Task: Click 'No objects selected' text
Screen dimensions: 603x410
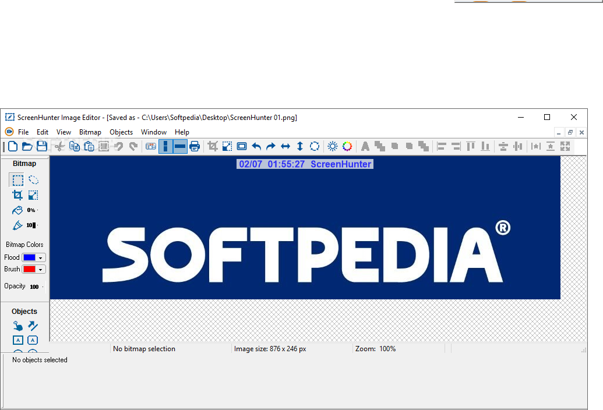Action: tap(40, 360)
